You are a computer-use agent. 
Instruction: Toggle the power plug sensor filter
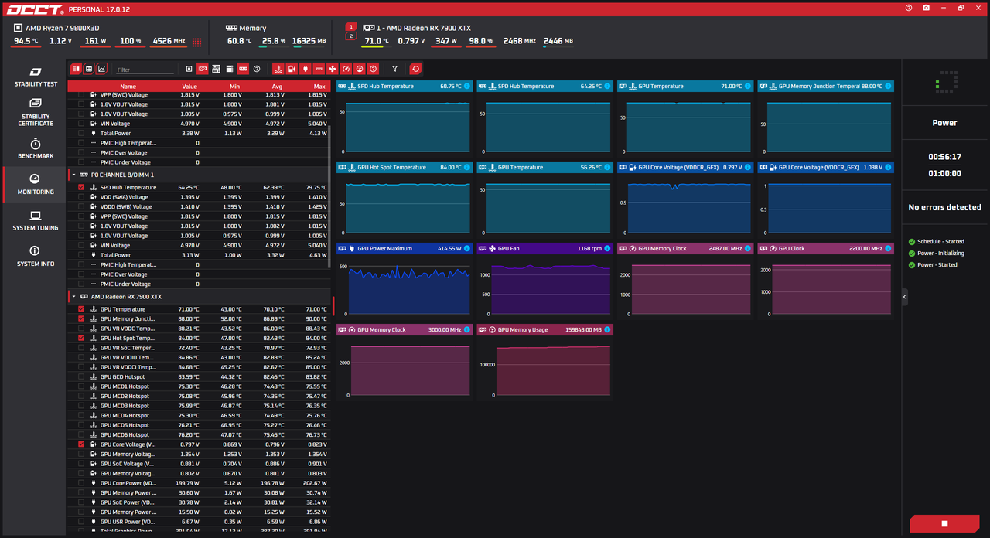[x=306, y=69]
